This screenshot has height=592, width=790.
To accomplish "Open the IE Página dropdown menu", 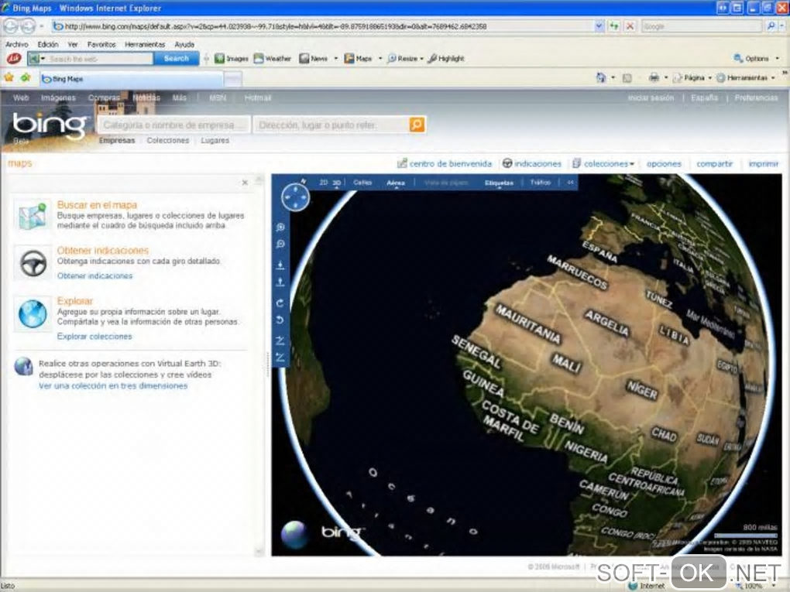I will pyautogui.click(x=692, y=77).
